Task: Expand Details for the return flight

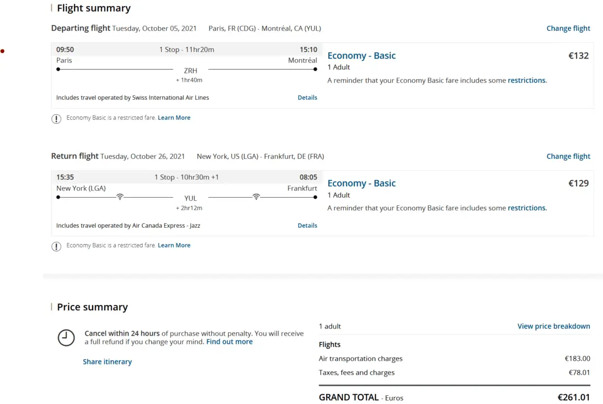Action: [x=307, y=226]
